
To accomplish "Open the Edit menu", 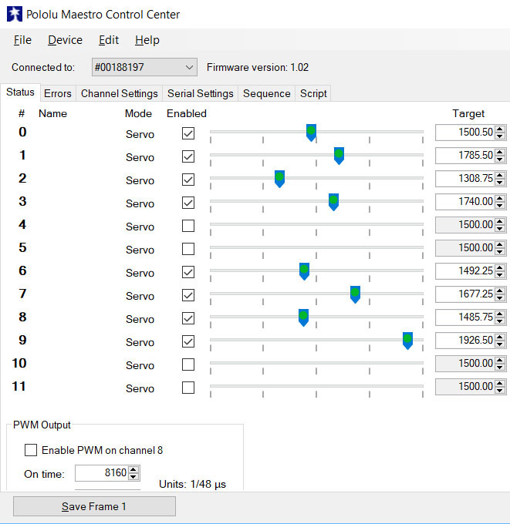I will click(109, 40).
